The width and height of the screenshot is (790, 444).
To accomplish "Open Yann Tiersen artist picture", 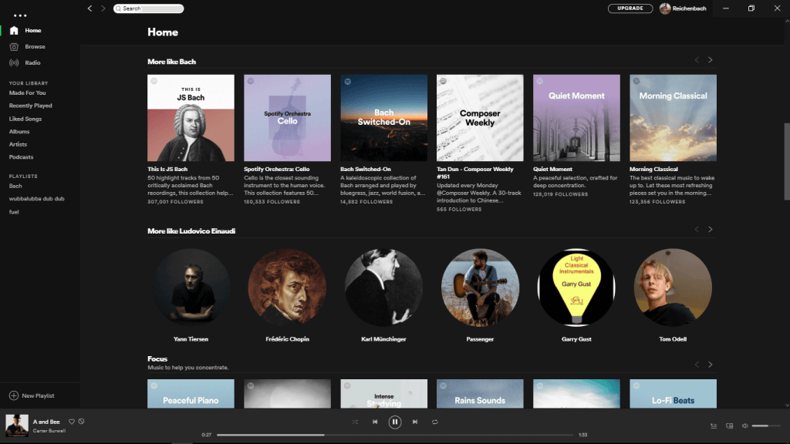I will [191, 288].
